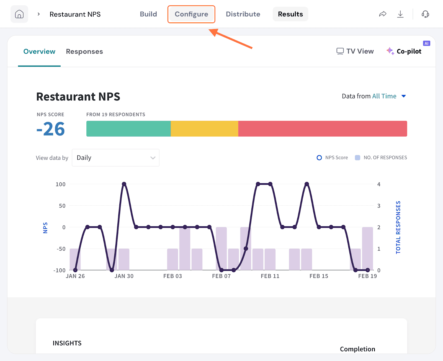Viewport: 443px width, 361px height.
Task: Switch to the Configure tab
Action: 191,14
